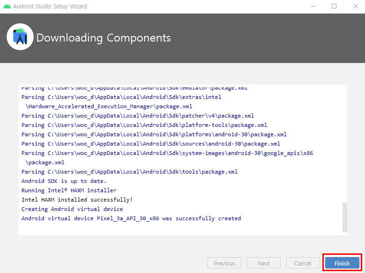This screenshot has height=273, width=365.
Task: Click the log pane scrollbar thumb
Action: (x=344, y=217)
